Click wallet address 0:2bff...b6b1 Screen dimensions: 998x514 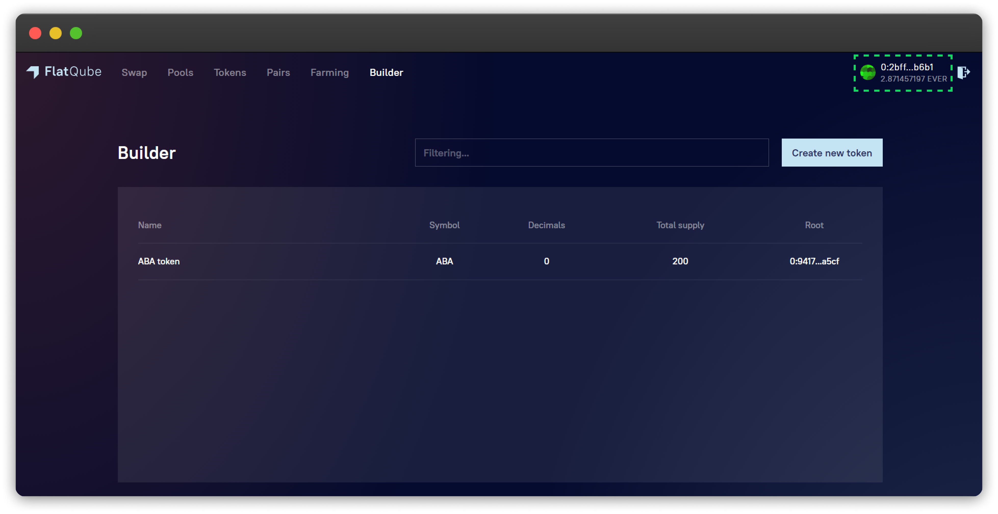coord(906,67)
